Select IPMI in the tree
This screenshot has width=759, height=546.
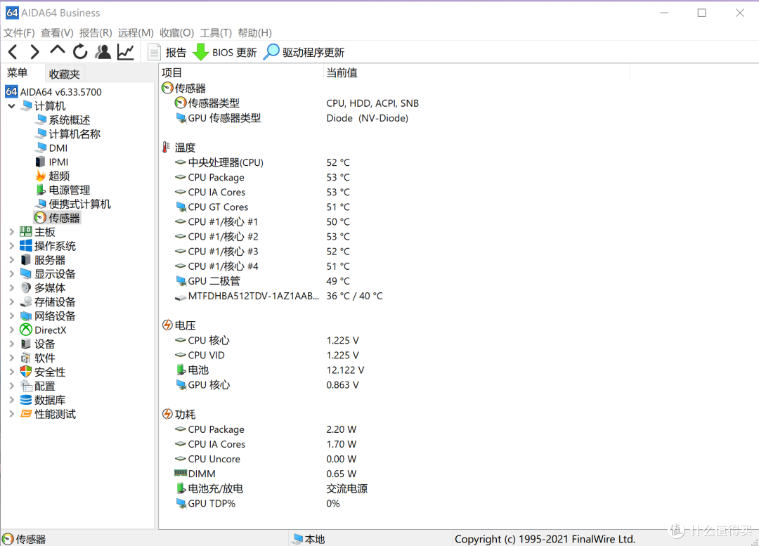tap(52, 162)
